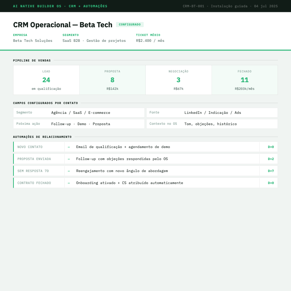Click 'SaaS B2B · Gestão de projetos' segment value
This screenshot has width=291, height=291.
[x=94, y=41]
